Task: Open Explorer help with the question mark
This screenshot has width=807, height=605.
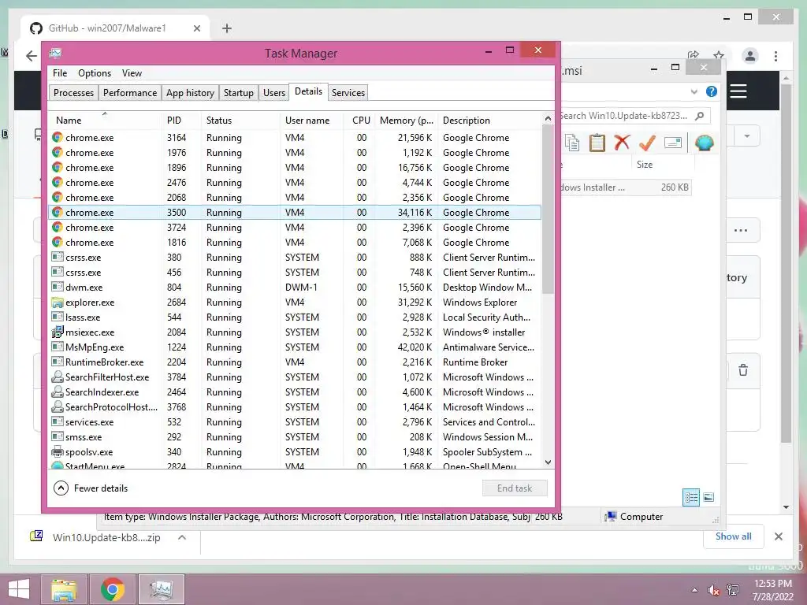Action: [x=712, y=91]
